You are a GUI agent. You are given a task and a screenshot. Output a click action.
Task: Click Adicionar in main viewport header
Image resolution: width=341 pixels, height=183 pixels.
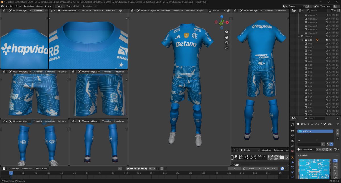[190, 11]
